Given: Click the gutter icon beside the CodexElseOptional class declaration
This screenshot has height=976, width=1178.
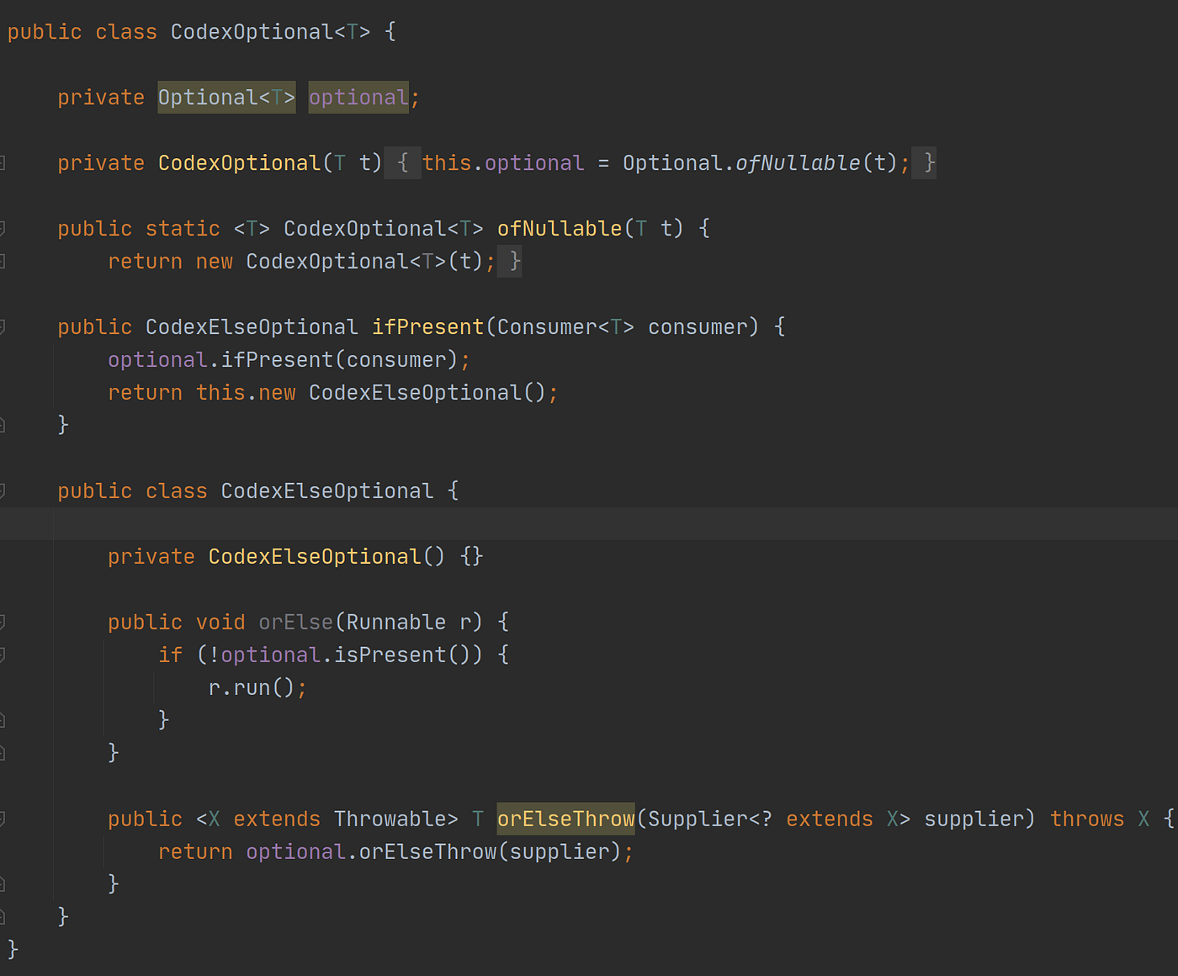Looking at the screenshot, I should [x=4, y=491].
